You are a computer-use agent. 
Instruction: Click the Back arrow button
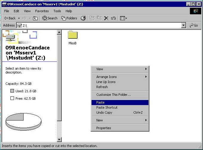(x=10, y=18)
